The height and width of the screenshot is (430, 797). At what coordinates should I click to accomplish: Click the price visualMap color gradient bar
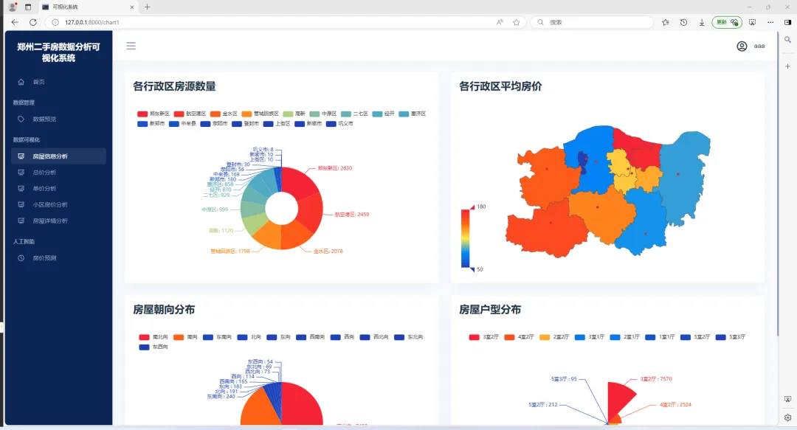pos(465,238)
